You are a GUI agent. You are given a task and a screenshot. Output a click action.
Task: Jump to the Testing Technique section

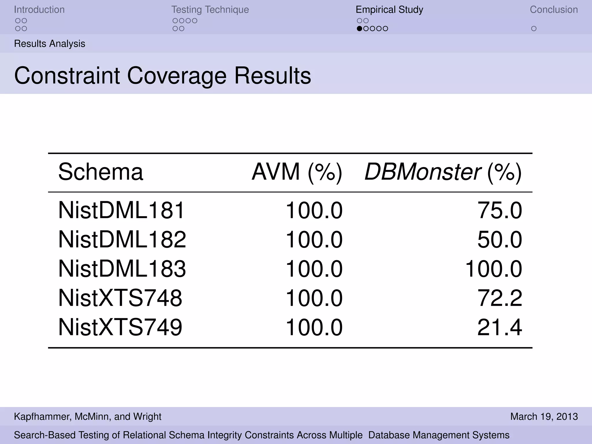point(210,10)
